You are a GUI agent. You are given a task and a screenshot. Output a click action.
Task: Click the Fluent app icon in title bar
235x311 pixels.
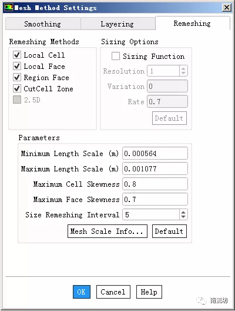click(8, 8)
